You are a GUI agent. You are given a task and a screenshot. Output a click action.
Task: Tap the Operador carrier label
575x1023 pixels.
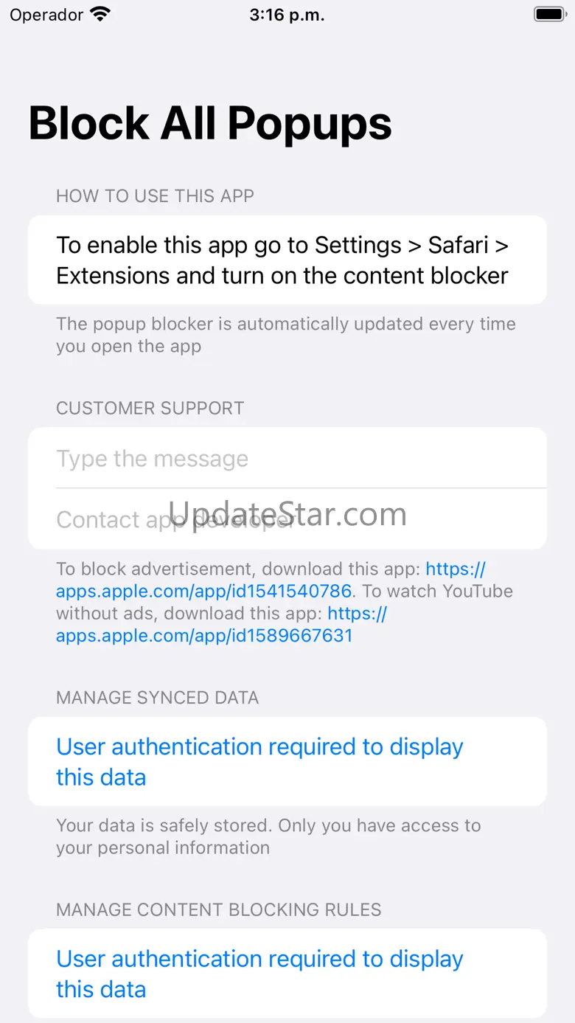pos(46,15)
